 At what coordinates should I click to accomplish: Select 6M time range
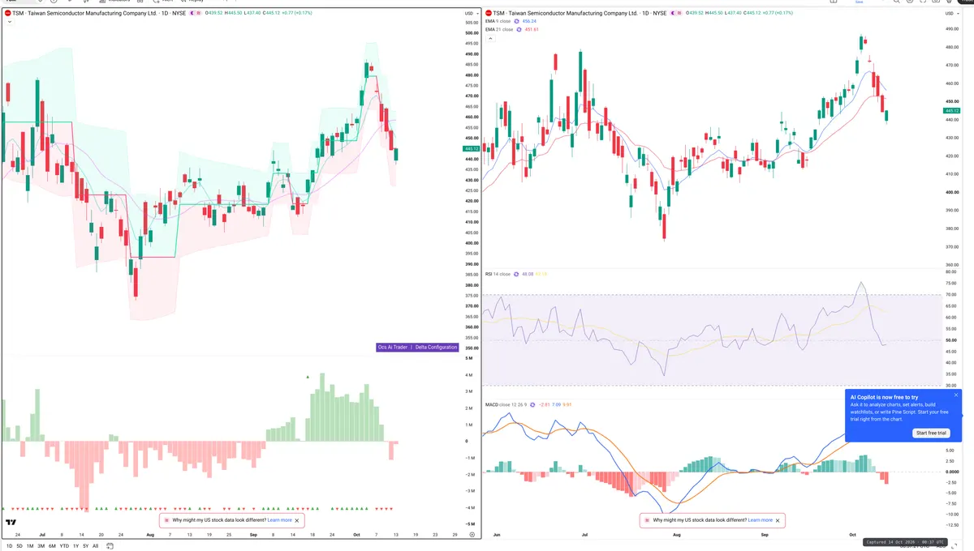point(52,546)
